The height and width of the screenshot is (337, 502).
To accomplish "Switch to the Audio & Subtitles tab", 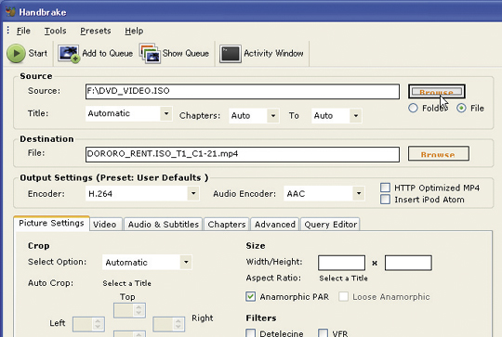I will (x=164, y=225).
